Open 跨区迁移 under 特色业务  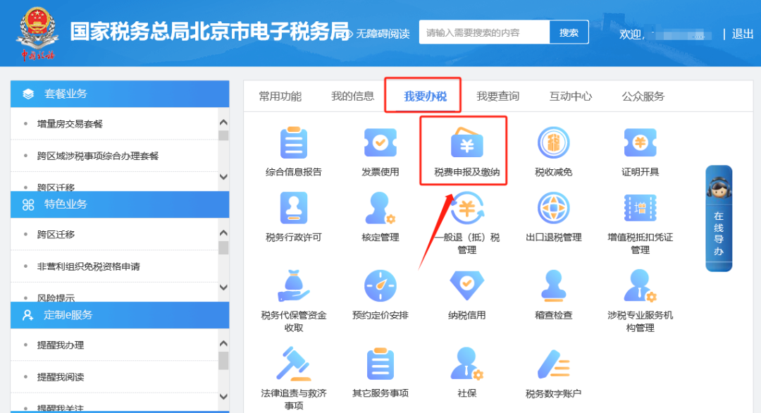(56, 235)
